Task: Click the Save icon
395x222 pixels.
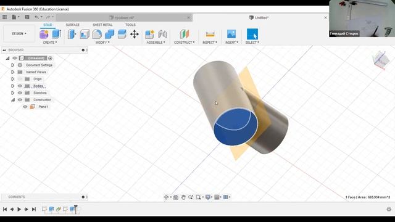Action: click(27, 17)
